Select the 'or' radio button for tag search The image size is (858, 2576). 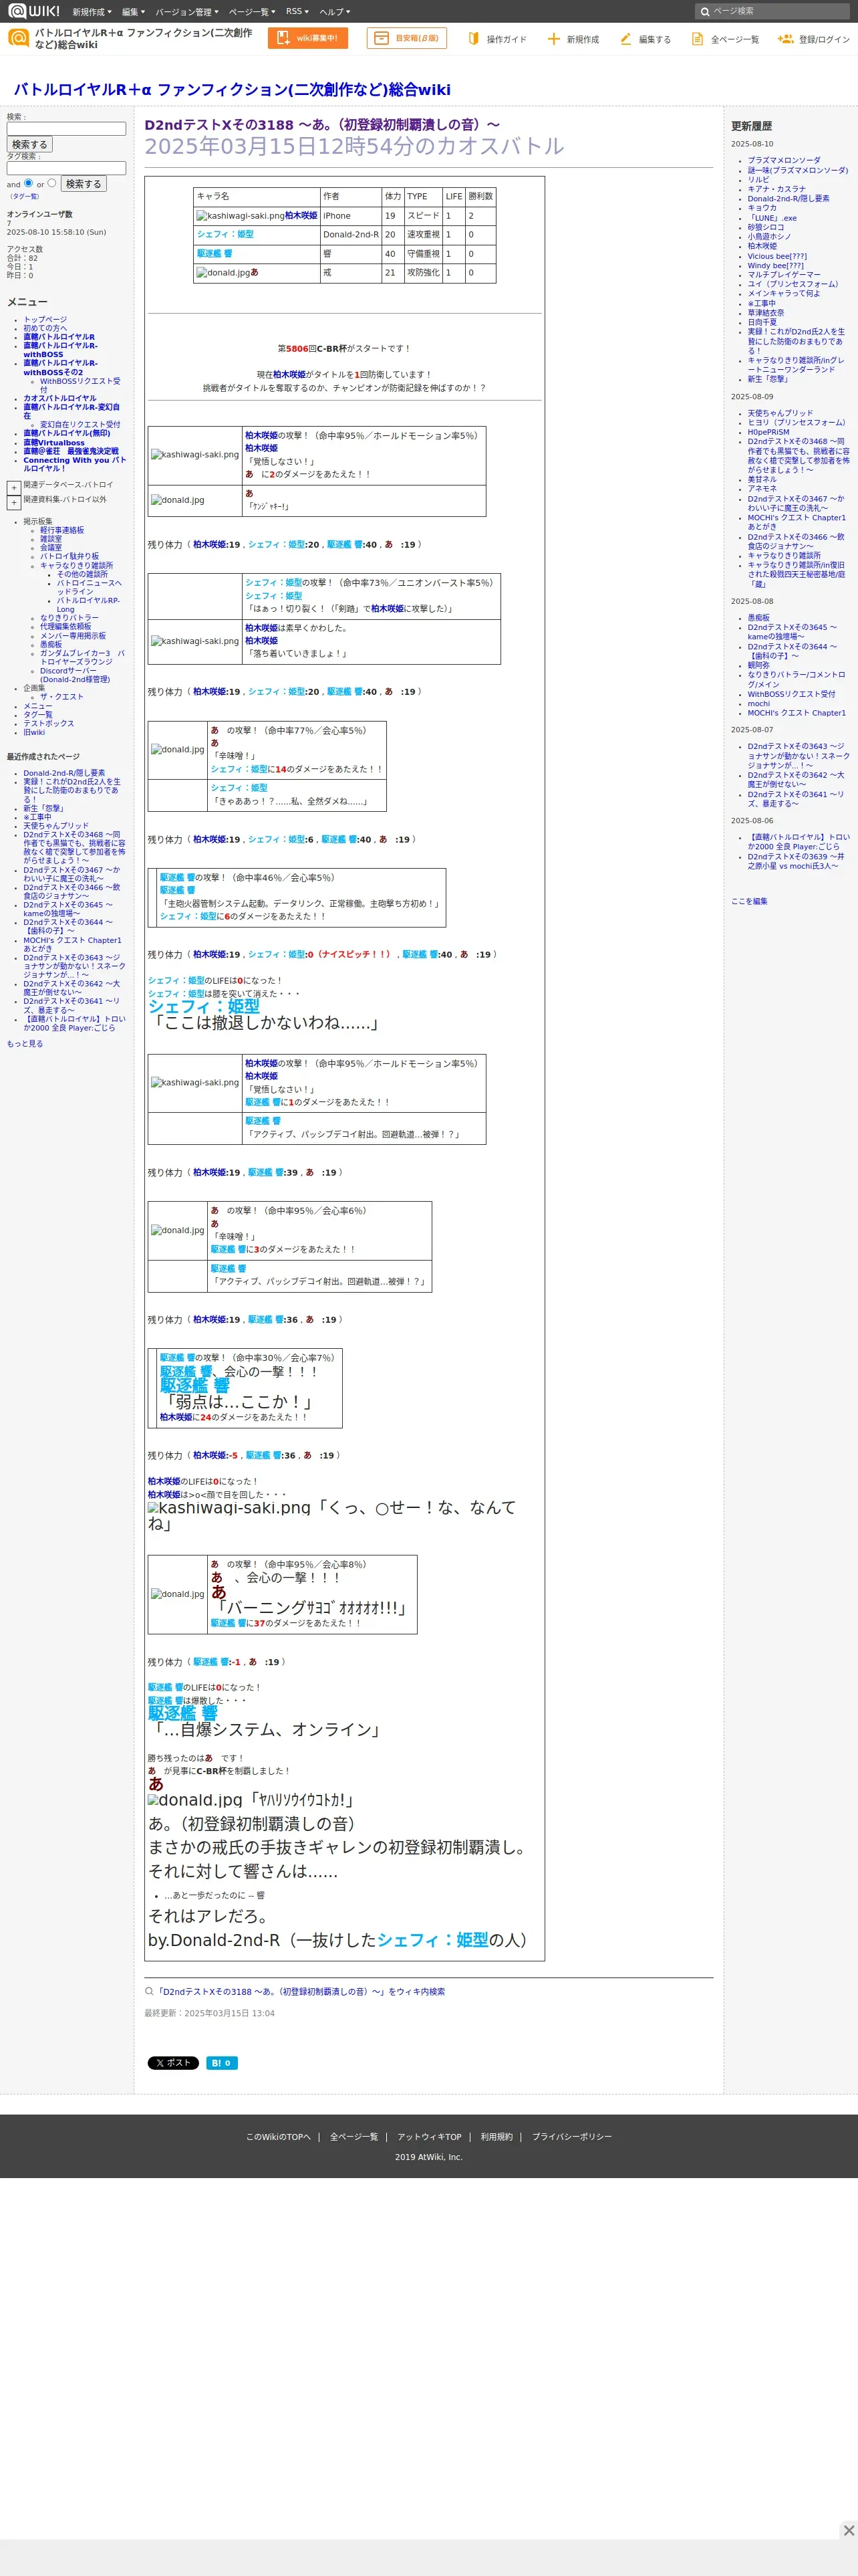[x=52, y=183]
